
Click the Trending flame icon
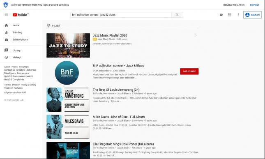tap(6, 32)
